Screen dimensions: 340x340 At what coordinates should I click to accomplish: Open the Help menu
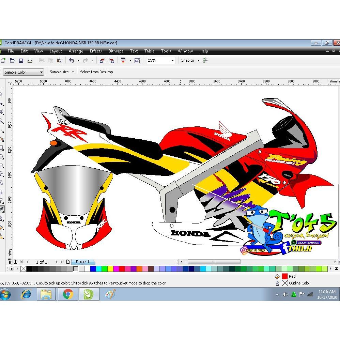[204, 51]
